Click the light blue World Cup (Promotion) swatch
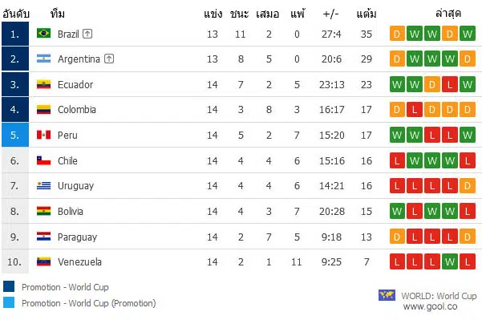The image size is (482, 320). (9, 302)
